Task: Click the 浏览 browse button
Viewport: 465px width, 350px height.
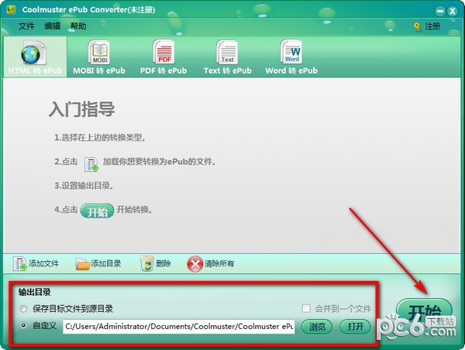Action: (x=317, y=327)
